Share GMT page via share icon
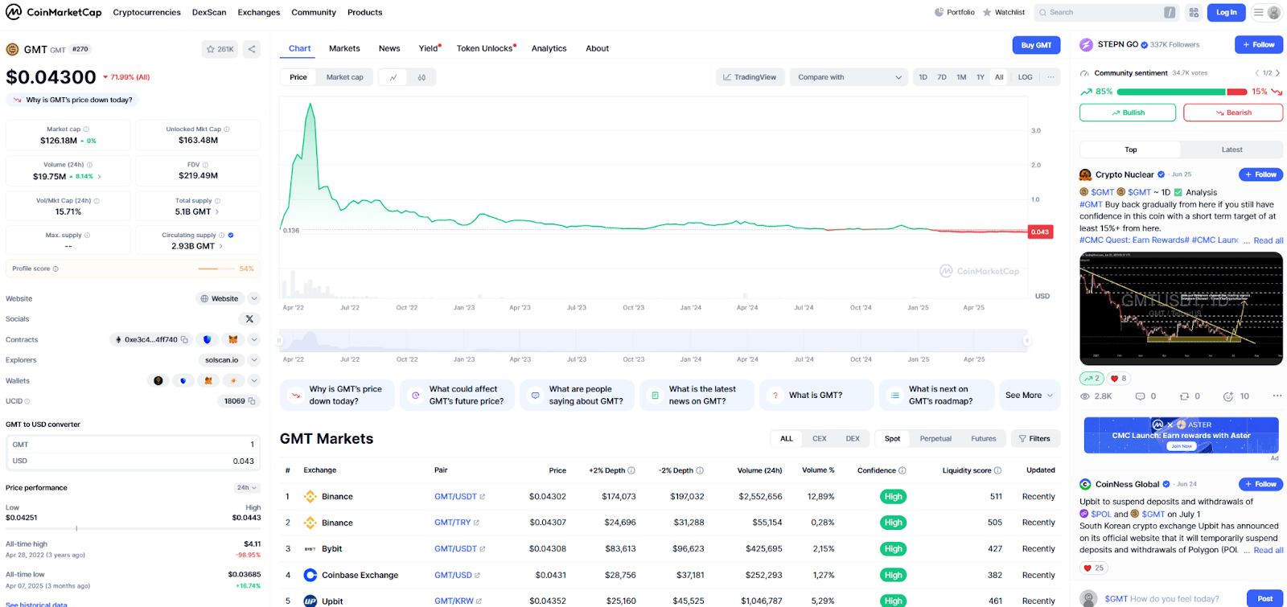The height and width of the screenshot is (607, 1287). coord(252,49)
